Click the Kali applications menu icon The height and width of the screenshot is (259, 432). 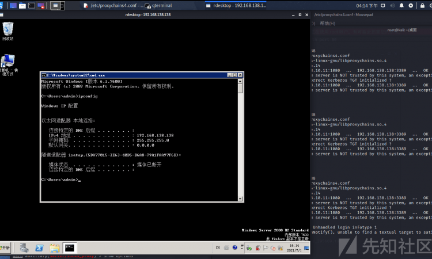click(x=1, y=5)
